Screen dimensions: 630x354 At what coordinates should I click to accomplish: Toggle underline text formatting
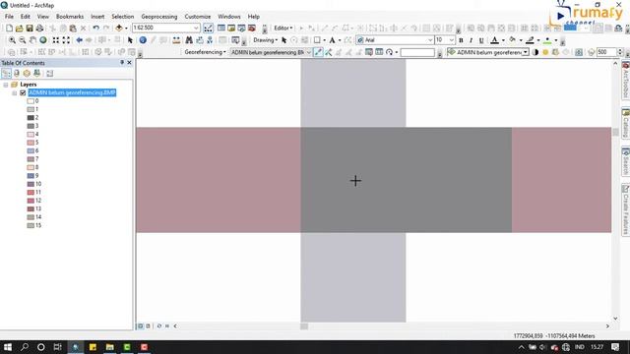(481, 40)
